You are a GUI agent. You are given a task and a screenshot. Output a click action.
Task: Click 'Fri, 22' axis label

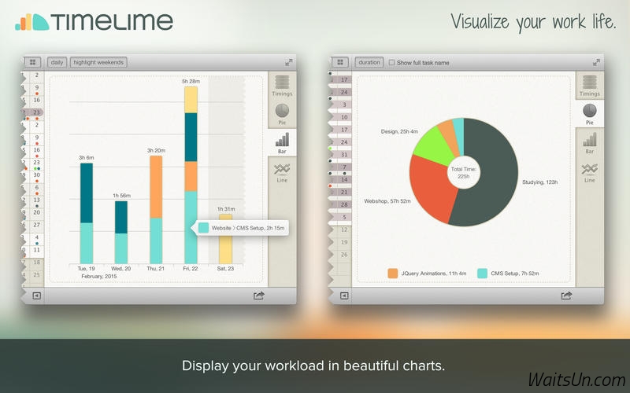coord(191,268)
